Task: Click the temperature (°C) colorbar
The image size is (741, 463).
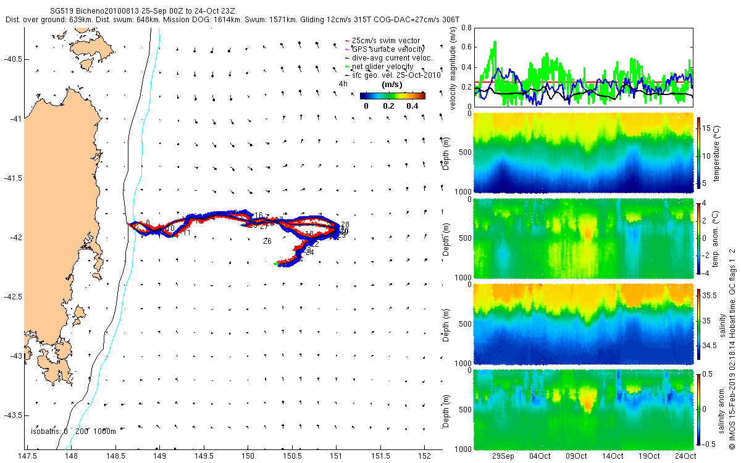Action: [699, 152]
